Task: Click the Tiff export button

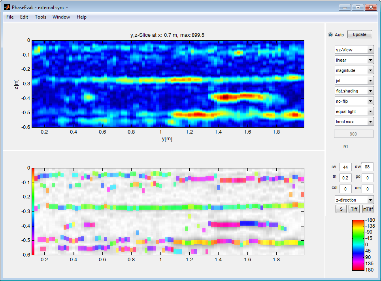Action: (x=354, y=209)
